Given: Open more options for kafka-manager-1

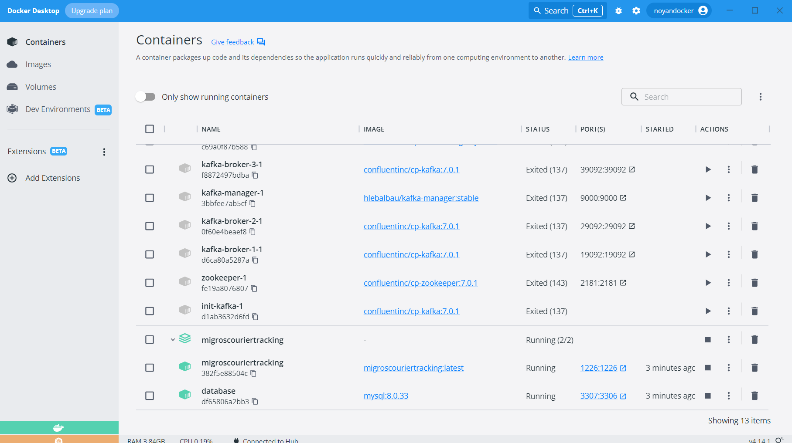Looking at the screenshot, I should pos(728,198).
